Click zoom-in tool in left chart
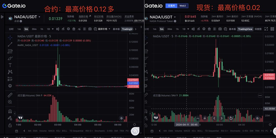The height and width of the screenshot is (138, 276). (x=10, y=102)
